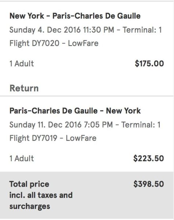The width and height of the screenshot is (174, 220).
Task: Click Terminal: 1 on the return flight line
Action: [141, 125]
